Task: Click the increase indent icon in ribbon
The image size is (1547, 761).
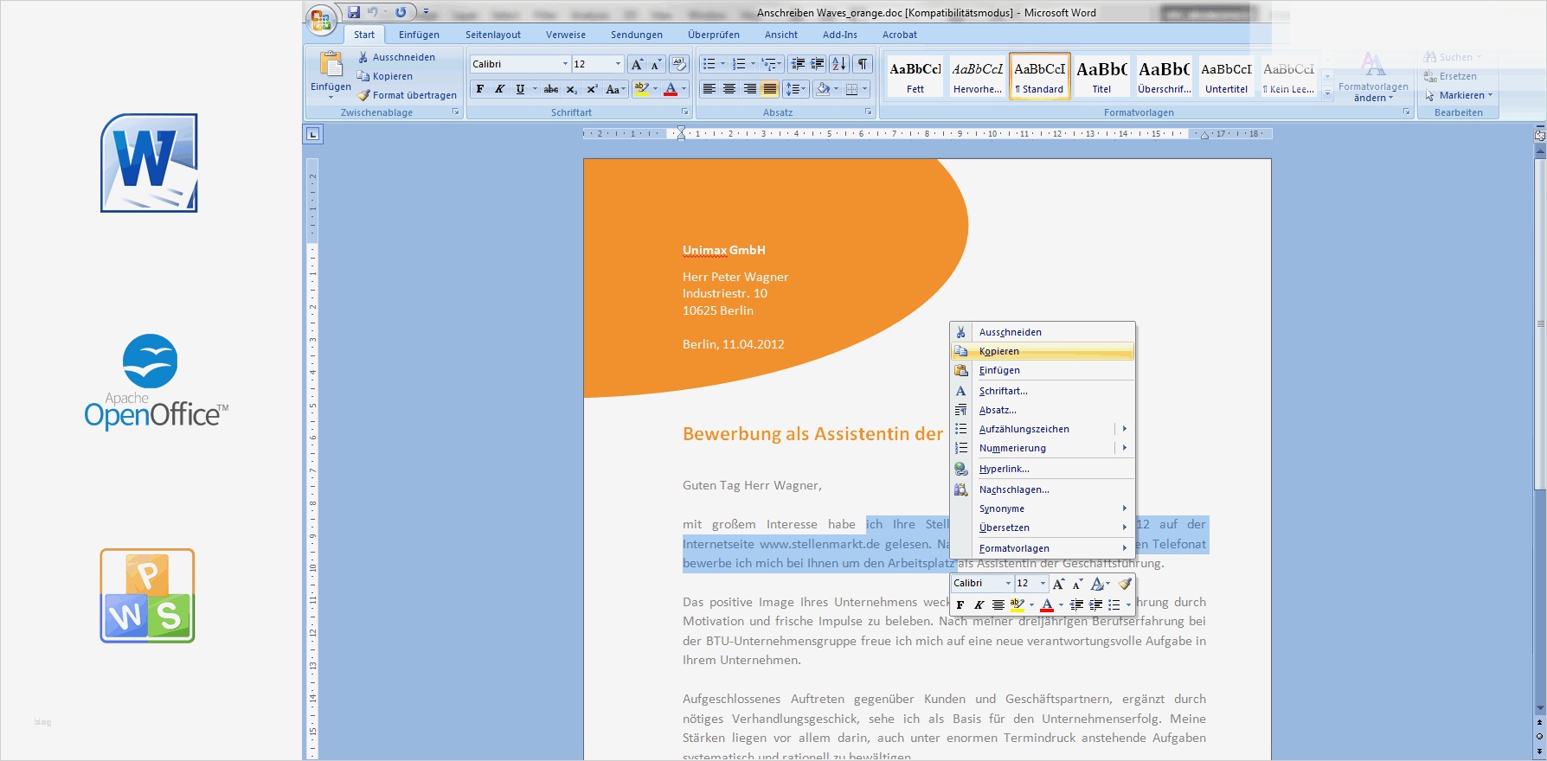Action: 817,64
